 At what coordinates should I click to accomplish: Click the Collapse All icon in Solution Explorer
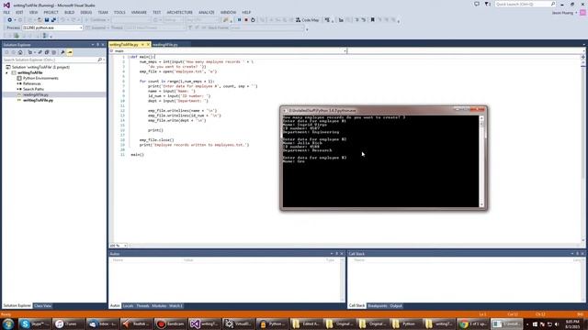47,52
